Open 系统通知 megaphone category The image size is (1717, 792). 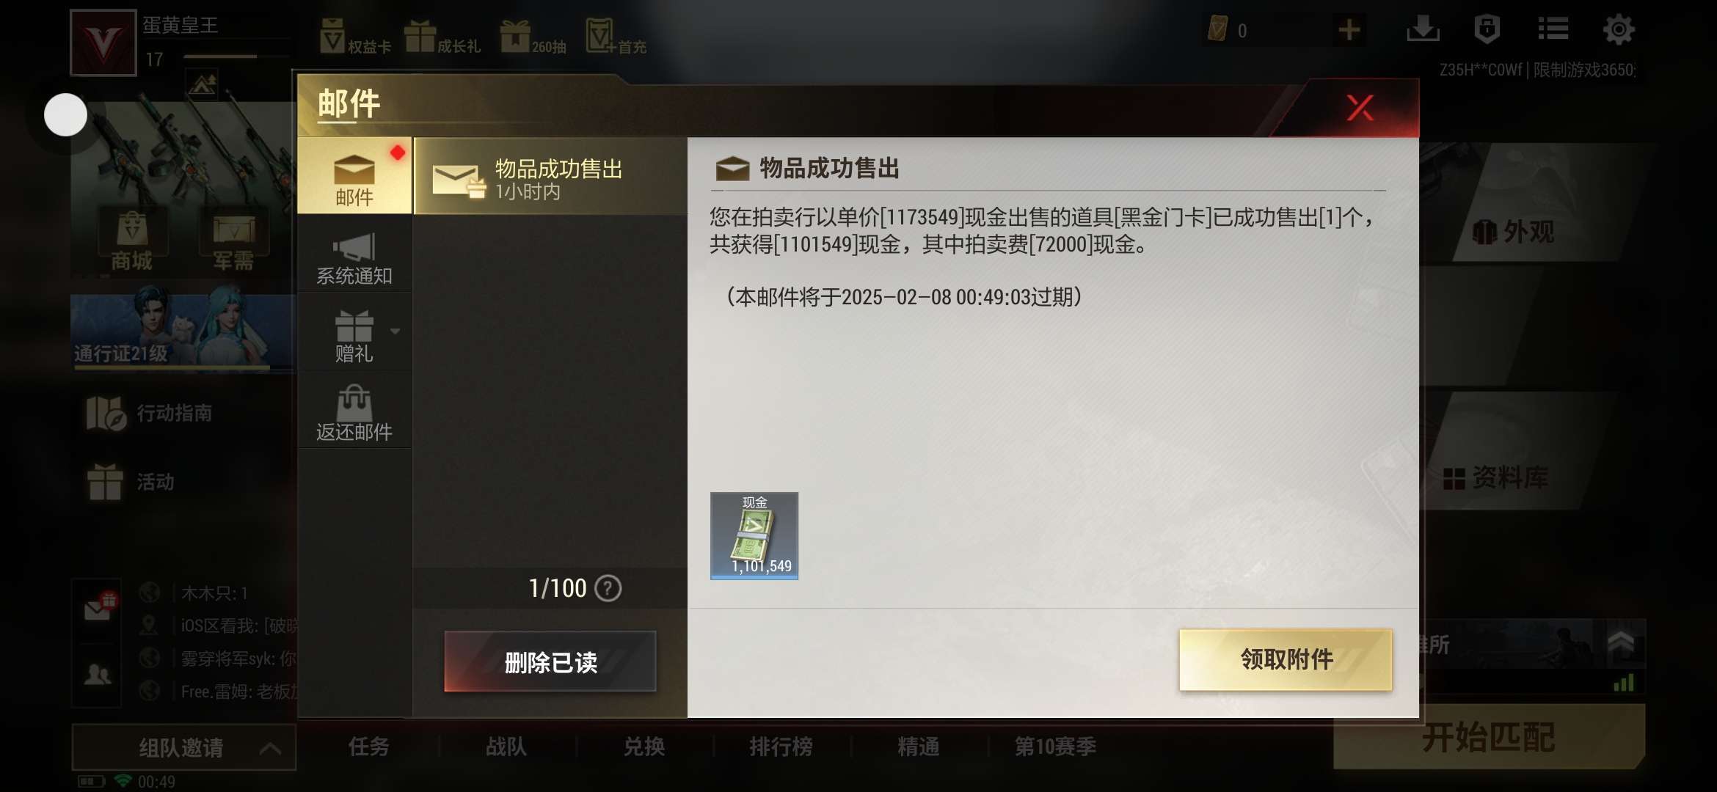point(354,258)
